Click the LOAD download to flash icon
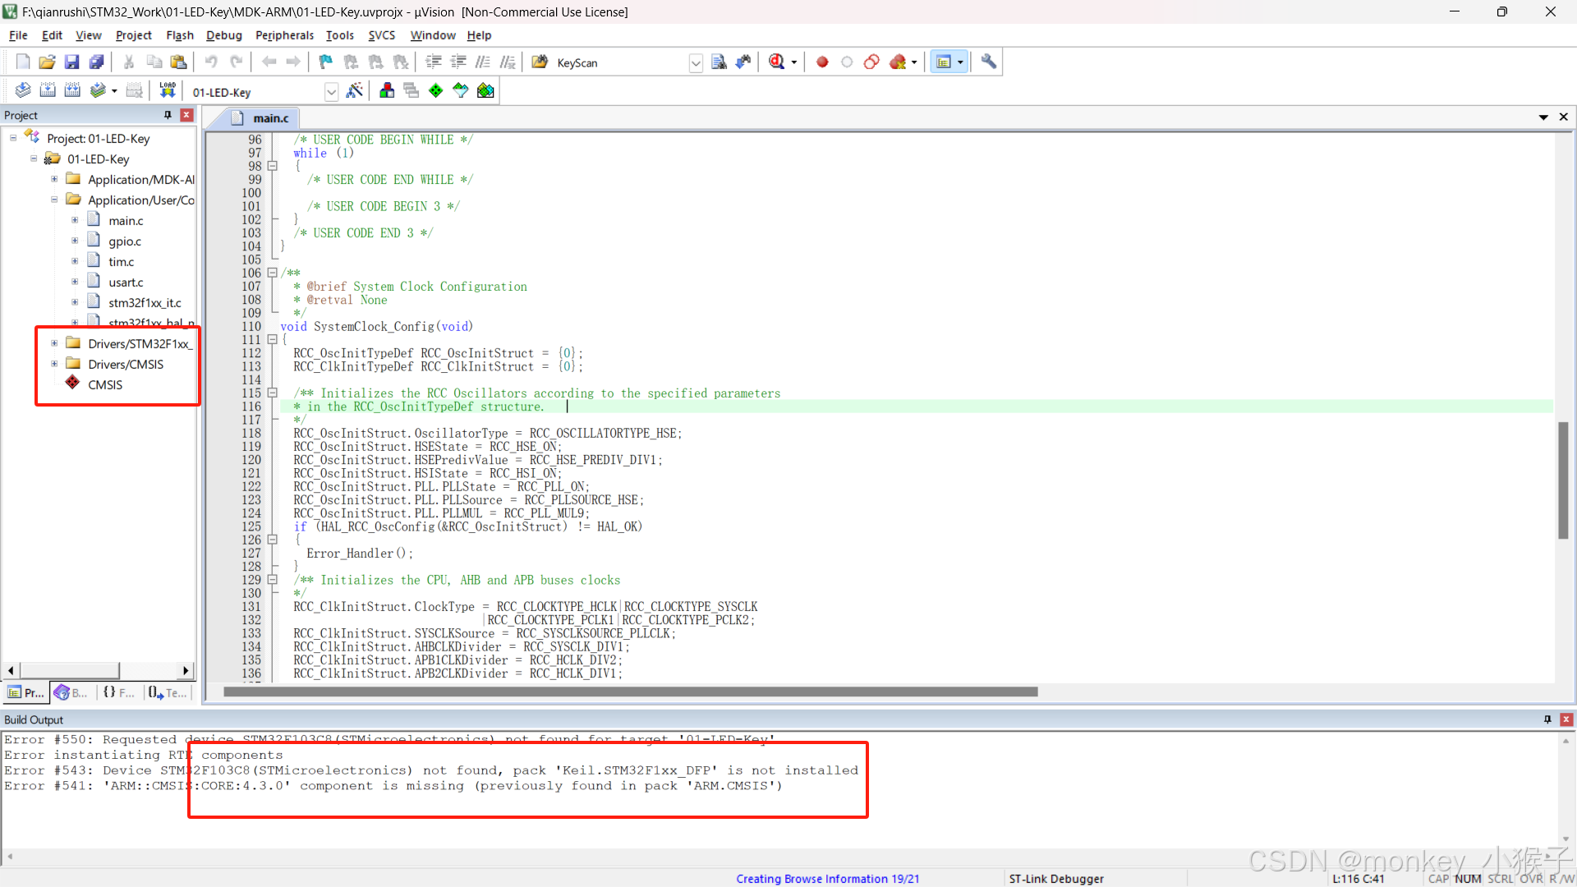The height and width of the screenshot is (887, 1577). [x=168, y=91]
